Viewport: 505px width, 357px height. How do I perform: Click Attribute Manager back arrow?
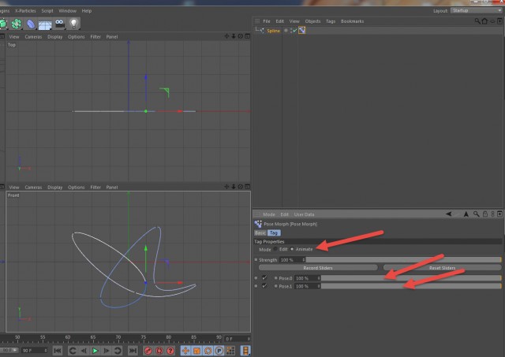click(x=449, y=214)
